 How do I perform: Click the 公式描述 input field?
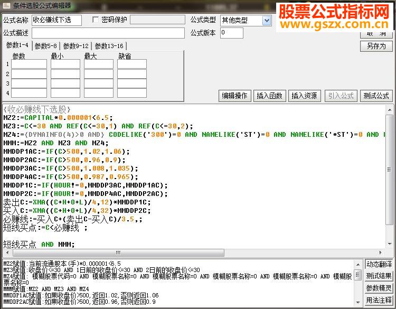pos(108,33)
